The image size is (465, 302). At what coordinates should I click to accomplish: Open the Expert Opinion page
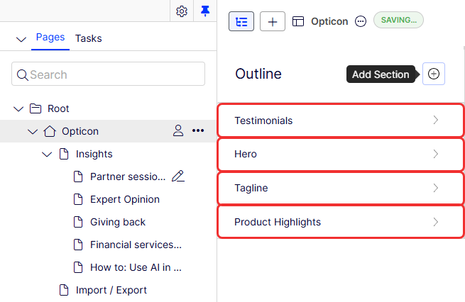(125, 199)
